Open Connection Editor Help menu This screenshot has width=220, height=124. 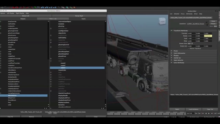[27, 13]
